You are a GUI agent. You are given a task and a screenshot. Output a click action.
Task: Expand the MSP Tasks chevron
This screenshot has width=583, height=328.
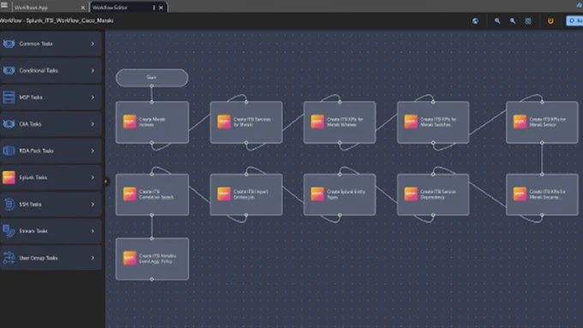click(93, 97)
